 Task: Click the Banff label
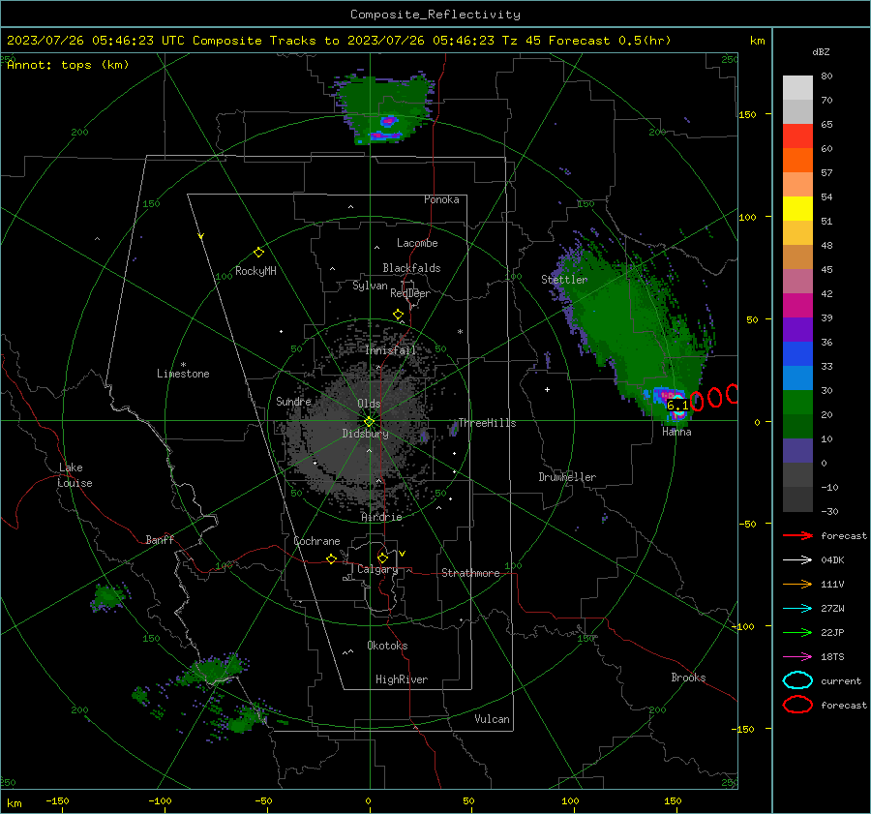(160, 540)
